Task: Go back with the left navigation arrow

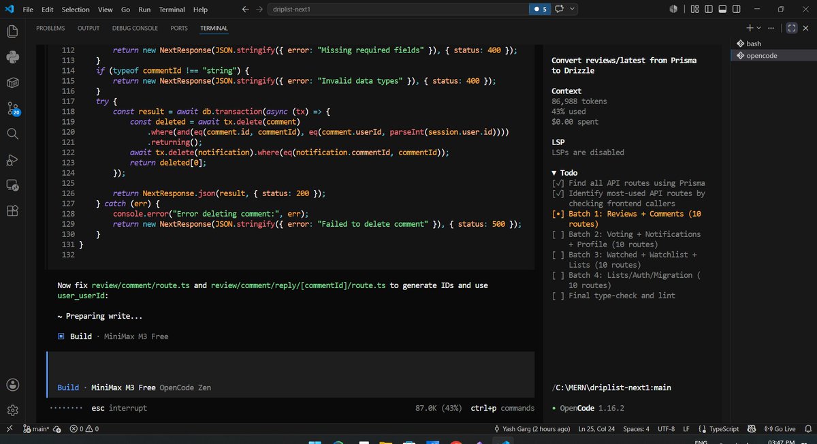Action: 246,10
